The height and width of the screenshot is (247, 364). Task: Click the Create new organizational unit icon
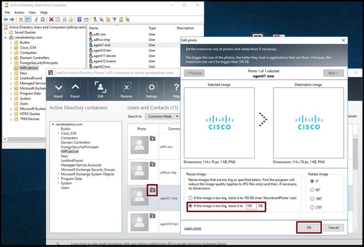pos(108,19)
